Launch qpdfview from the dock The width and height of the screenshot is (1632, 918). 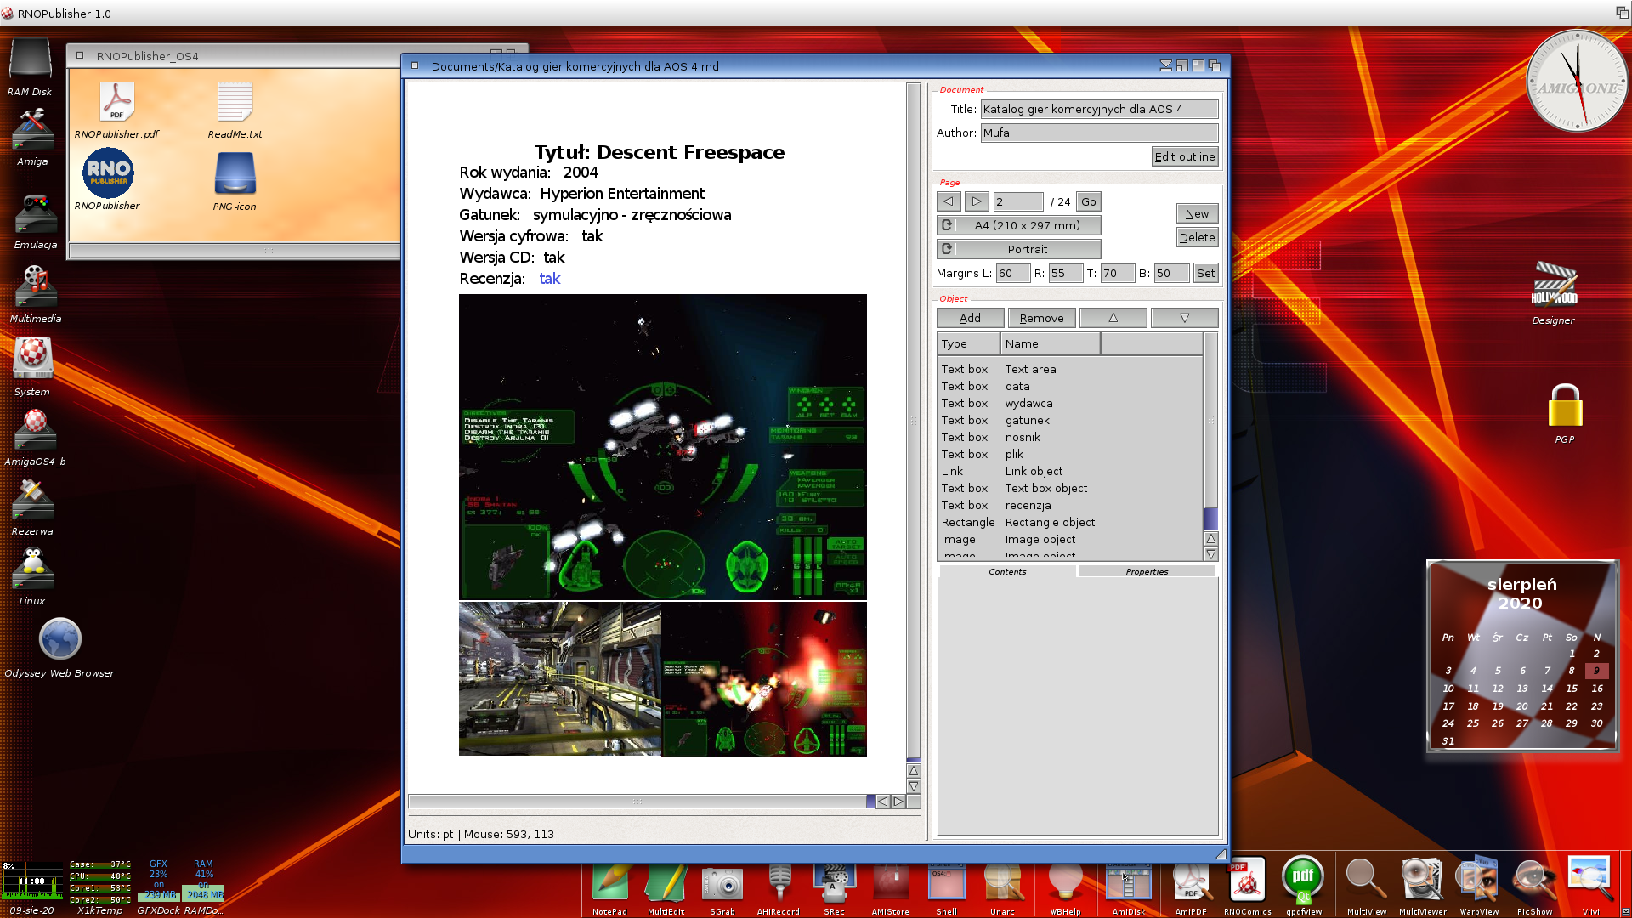[1303, 881]
